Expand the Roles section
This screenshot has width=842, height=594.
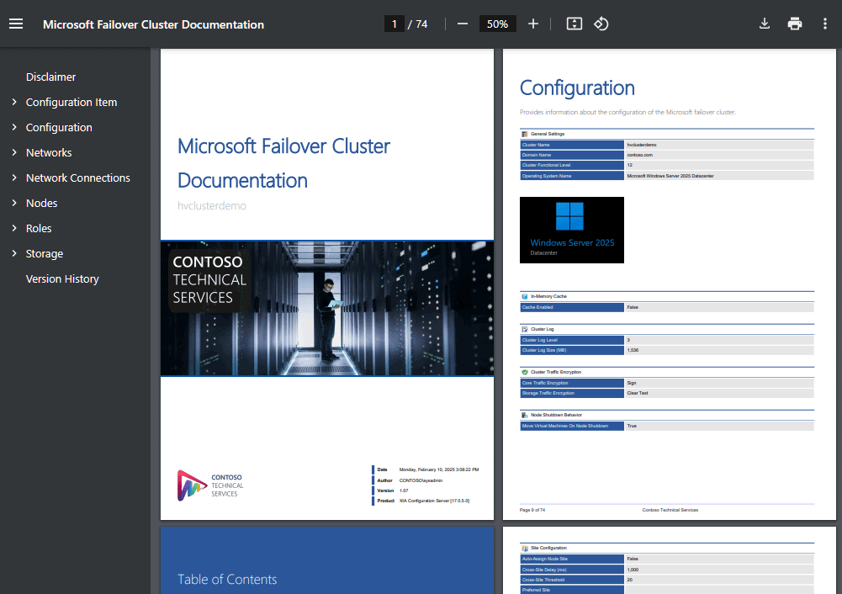pos(13,228)
